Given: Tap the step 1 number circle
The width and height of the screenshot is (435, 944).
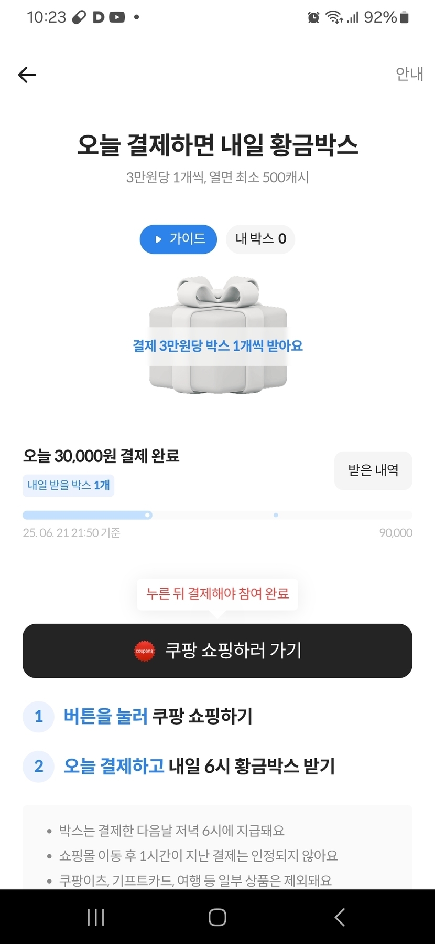Looking at the screenshot, I should coord(38,717).
